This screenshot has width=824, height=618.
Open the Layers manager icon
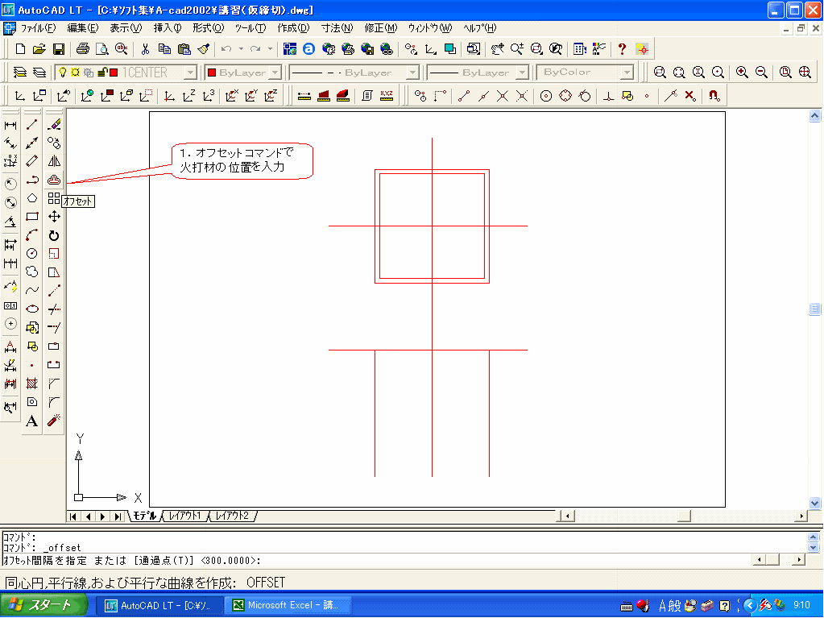[x=20, y=73]
